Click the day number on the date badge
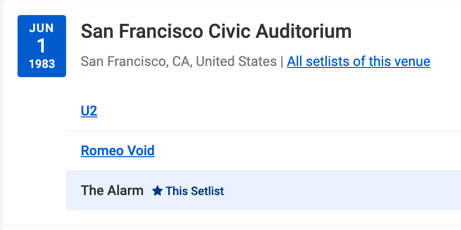 (42, 46)
